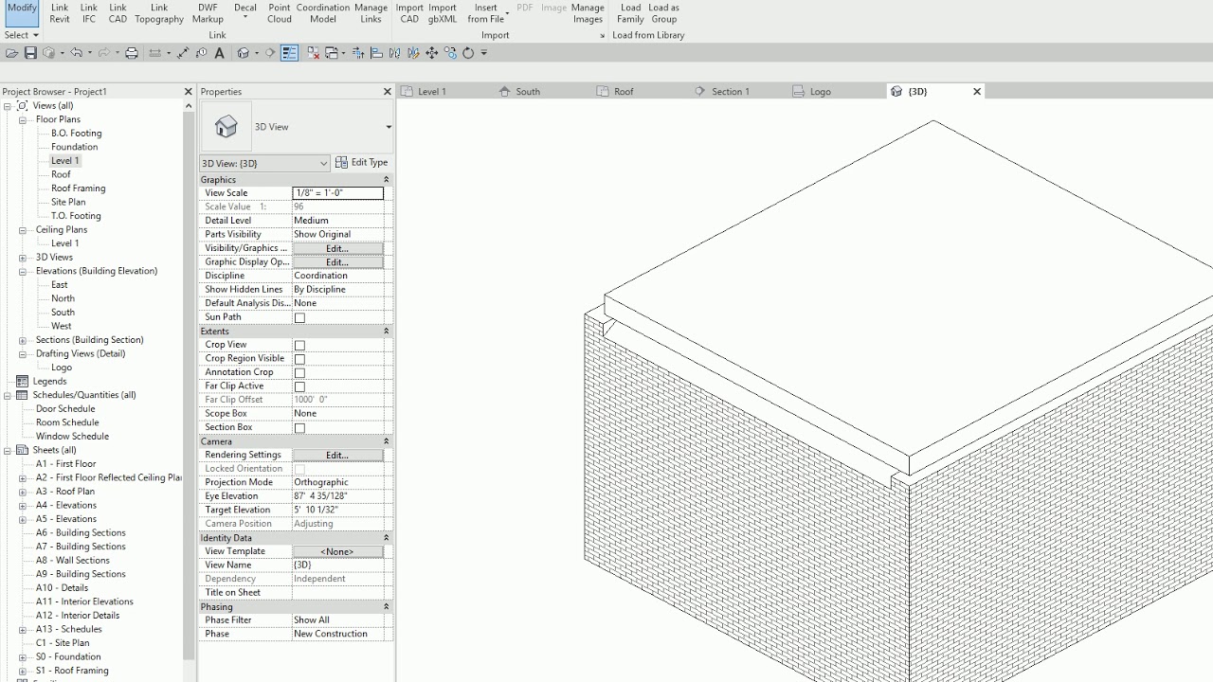The image size is (1213, 682).
Task: Switch to the Logo view tab
Action: (821, 92)
